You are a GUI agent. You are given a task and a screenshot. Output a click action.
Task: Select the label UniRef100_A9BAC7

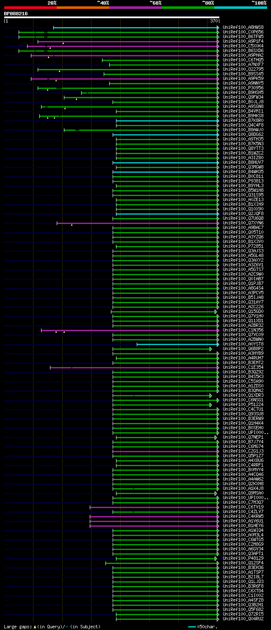pos(243,228)
